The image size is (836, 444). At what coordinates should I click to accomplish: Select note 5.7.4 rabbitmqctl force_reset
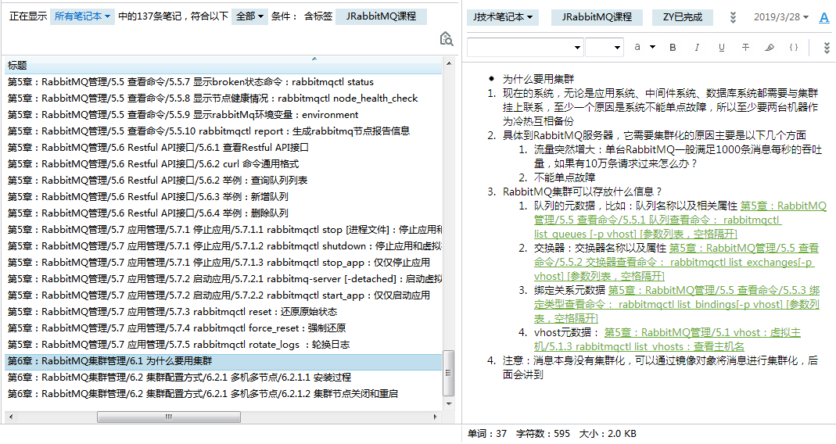click(x=224, y=328)
